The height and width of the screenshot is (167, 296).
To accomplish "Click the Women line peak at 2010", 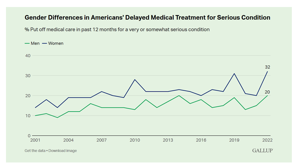I will pos(135,79).
